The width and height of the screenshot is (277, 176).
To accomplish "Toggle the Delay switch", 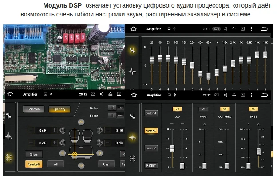I will pyautogui.click(x=116, y=108).
